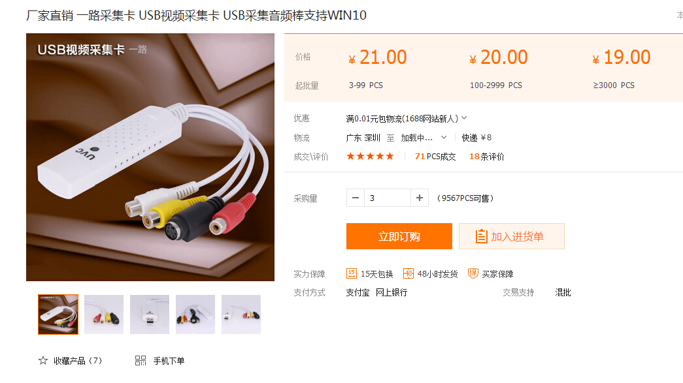Select the third thumbnail of the USB plug

[x=150, y=314]
